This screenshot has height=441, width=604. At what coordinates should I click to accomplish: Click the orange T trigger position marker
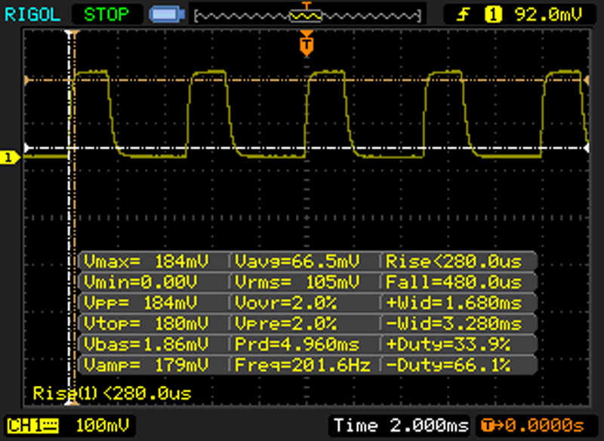(306, 45)
